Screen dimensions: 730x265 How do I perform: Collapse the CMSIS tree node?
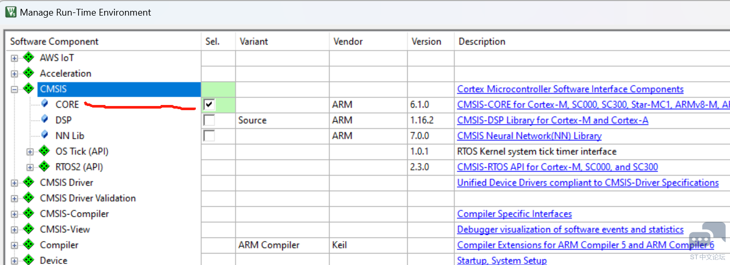[14, 89]
